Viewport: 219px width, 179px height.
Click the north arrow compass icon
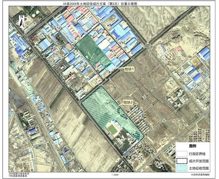click(22, 21)
